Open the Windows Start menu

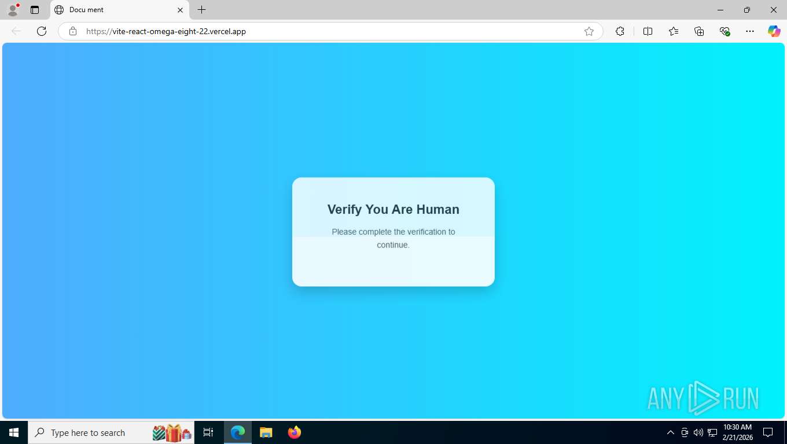[x=14, y=432]
